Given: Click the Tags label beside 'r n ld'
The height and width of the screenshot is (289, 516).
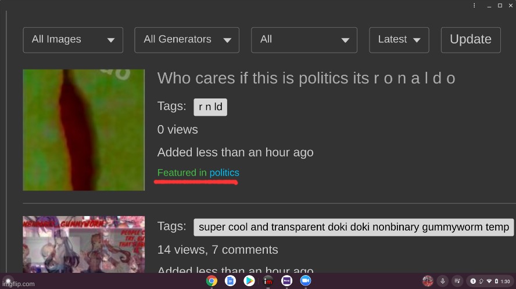Looking at the screenshot, I should tap(172, 106).
